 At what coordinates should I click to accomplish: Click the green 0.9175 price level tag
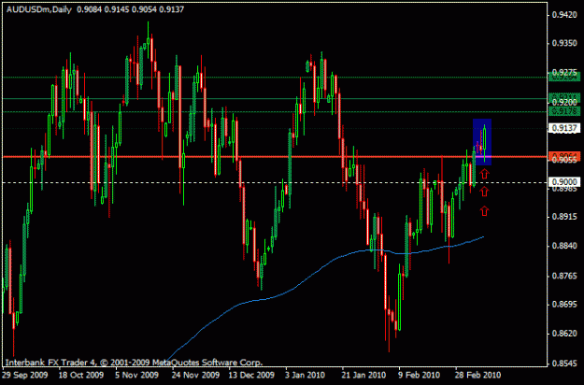[564, 111]
